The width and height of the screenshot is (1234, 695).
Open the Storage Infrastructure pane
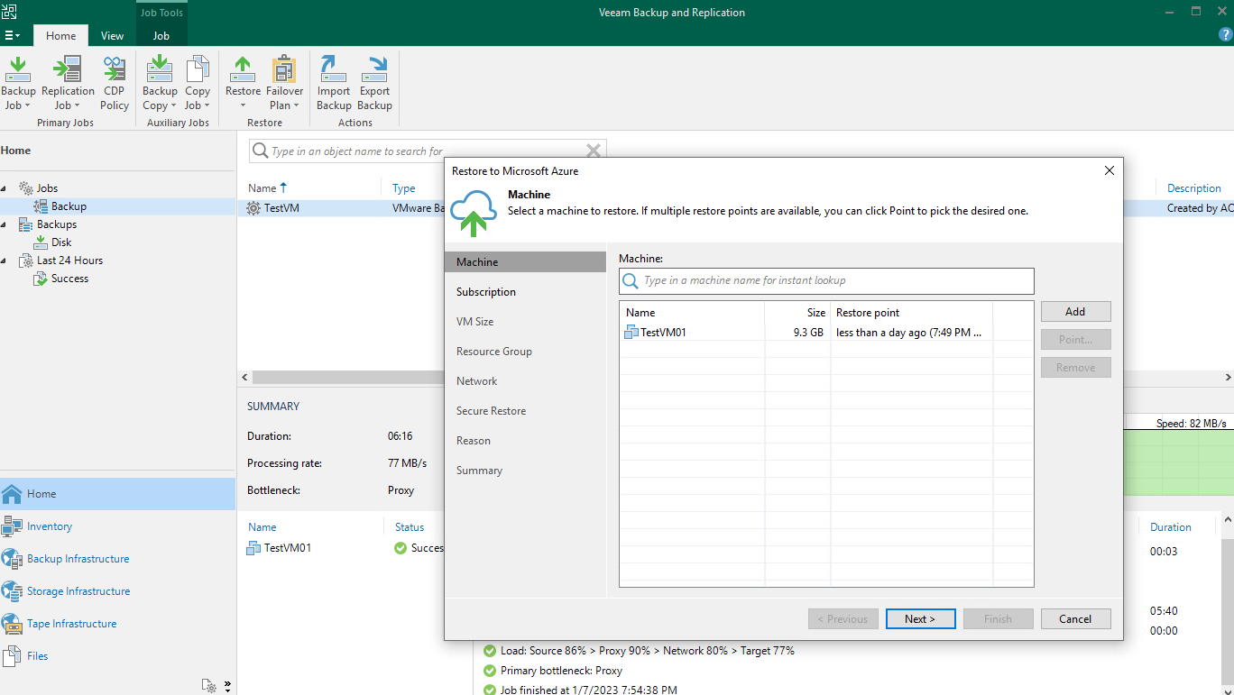pos(117,591)
